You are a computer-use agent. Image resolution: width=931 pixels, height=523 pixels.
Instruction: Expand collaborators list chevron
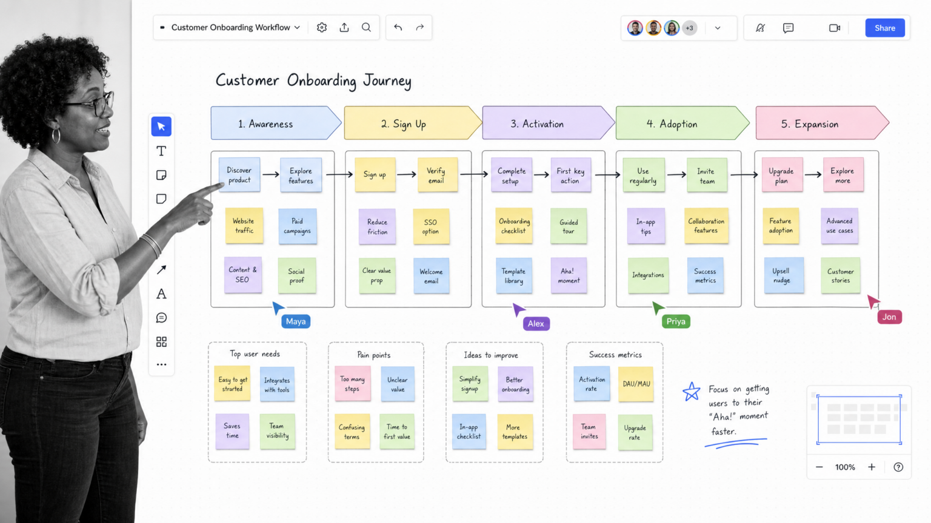pyautogui.click(x=718, y=28)
